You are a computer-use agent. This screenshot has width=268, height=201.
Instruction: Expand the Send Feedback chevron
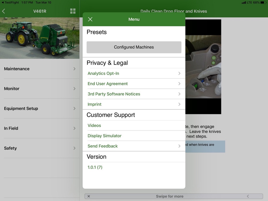[x=179, y=146]
